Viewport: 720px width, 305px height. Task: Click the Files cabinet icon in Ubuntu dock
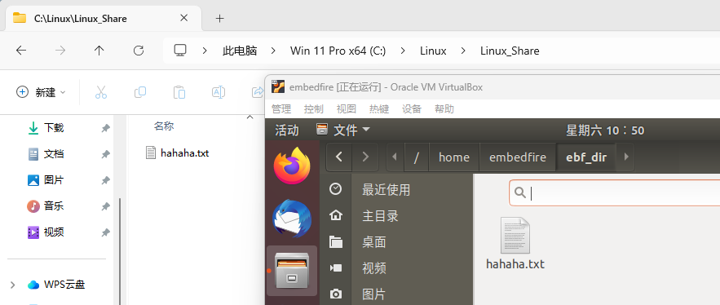(x=292, y=271)
